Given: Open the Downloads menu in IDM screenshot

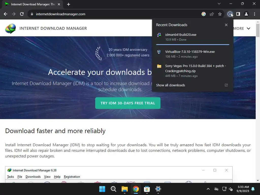Looking at the screenshot, I should (33, 177).
